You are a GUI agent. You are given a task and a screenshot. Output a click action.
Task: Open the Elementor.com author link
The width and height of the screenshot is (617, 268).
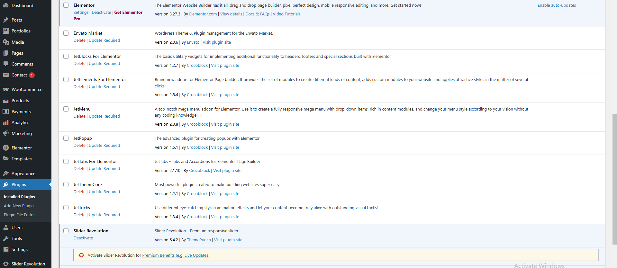tap(203, 14)
